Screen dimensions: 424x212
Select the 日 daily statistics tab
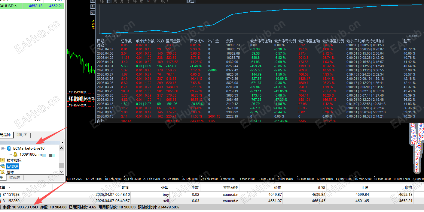(x=108, y=1)
